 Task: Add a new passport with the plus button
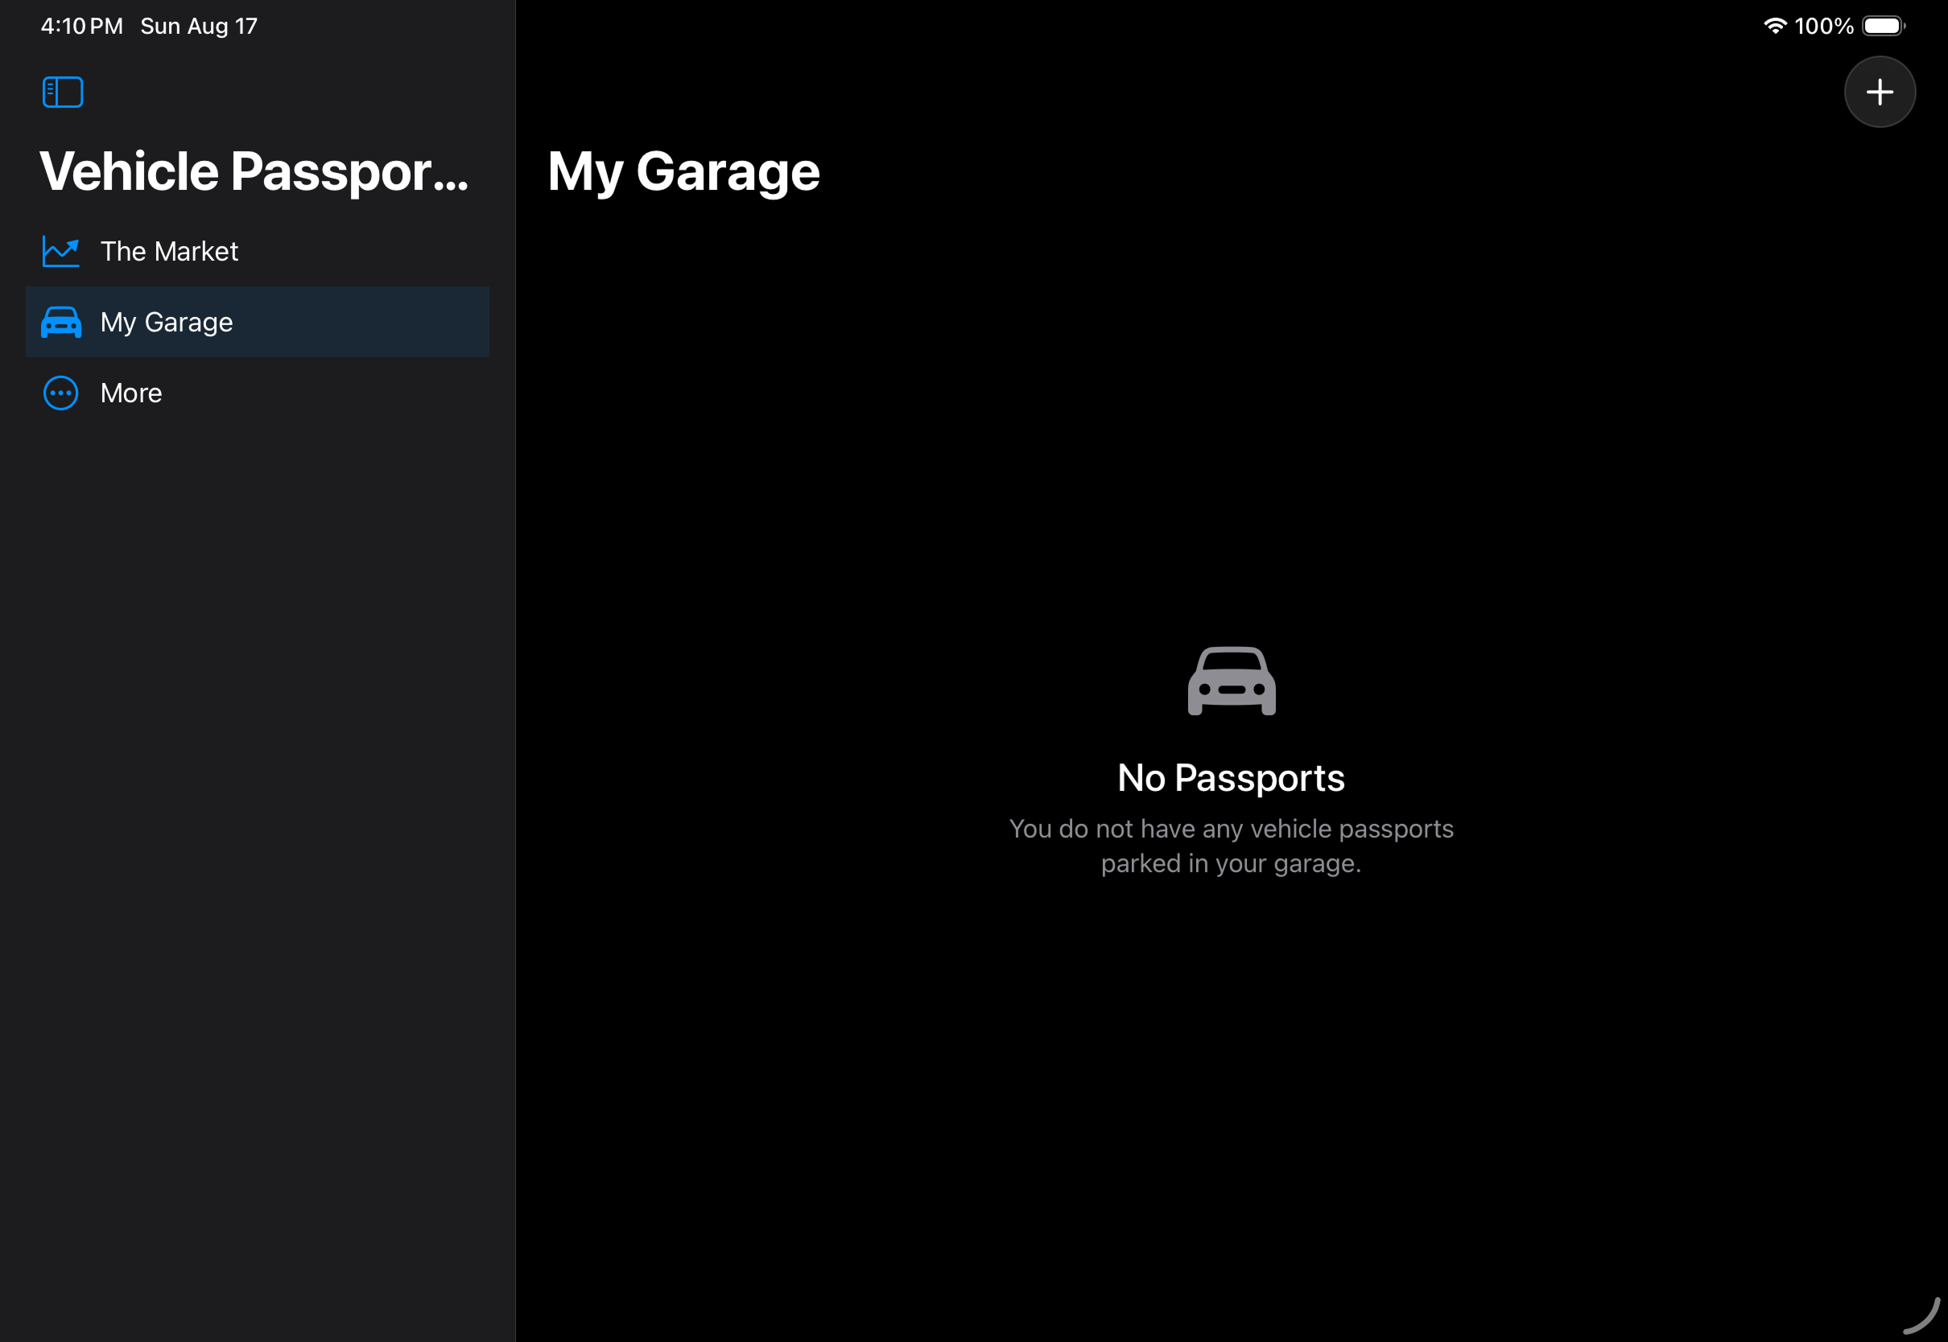click(x=1879, y=92)
